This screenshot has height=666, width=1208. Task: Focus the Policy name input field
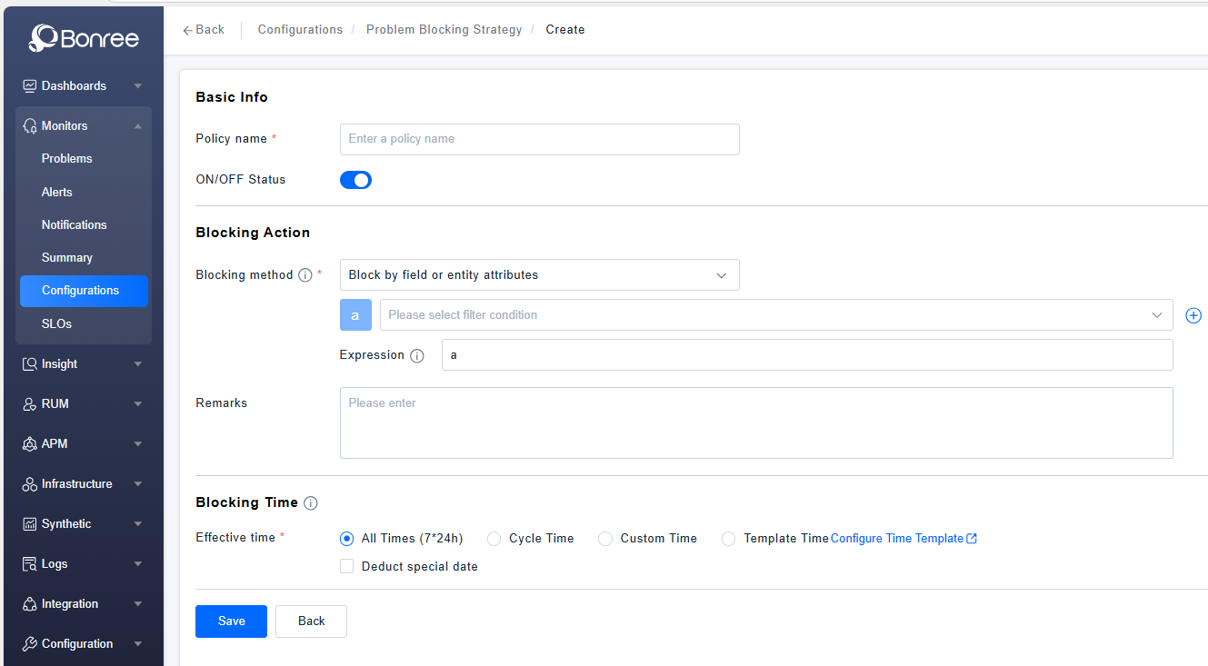[539, 140]
